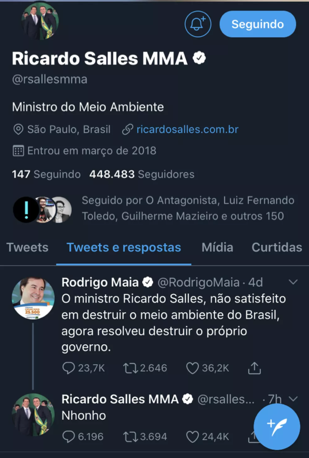Like the Nhonho tweet
The height and width of the screenshot is (458, 309).
192,437
